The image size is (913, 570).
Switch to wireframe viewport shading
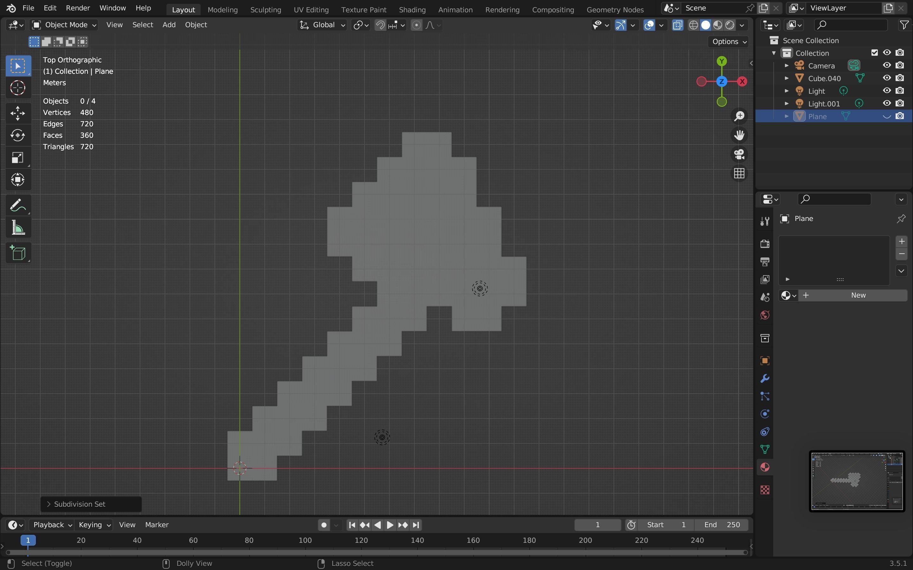tap(693, 25)
